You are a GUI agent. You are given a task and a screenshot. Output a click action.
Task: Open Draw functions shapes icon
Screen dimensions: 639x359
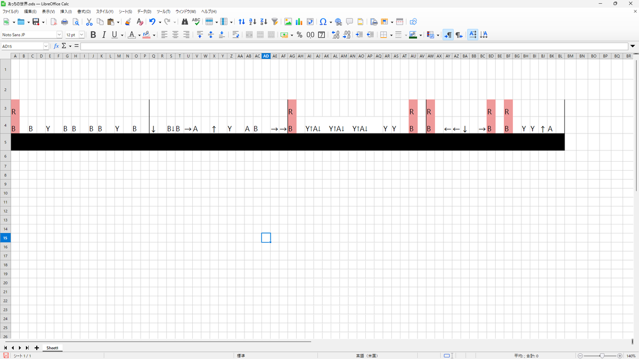coord(413,22)
